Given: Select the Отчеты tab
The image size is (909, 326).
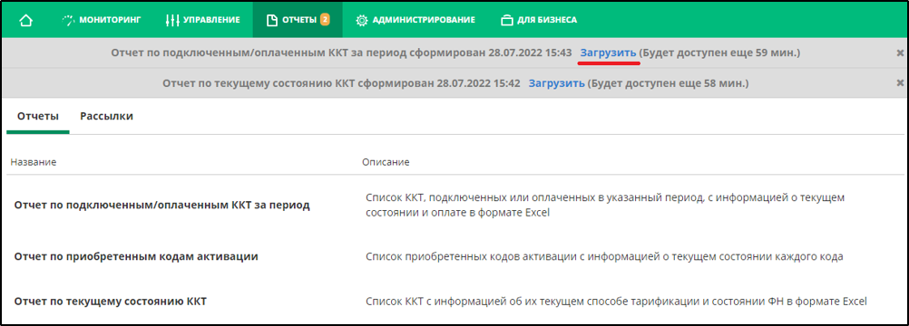Looking at the screenshot, I should pos(38,117).
